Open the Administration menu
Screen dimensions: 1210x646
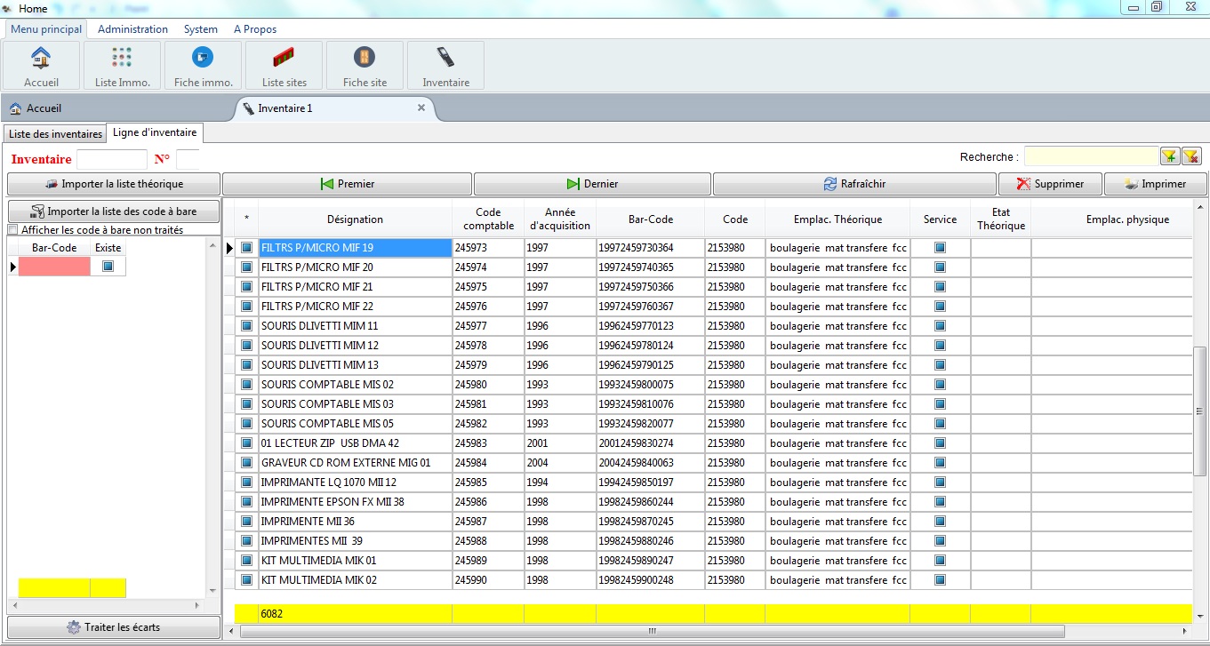pyautogui.click(x=132, y=29)
